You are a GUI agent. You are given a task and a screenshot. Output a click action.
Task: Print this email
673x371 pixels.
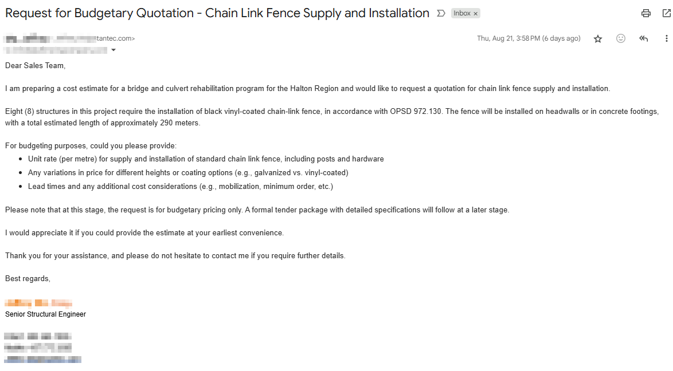646,13
